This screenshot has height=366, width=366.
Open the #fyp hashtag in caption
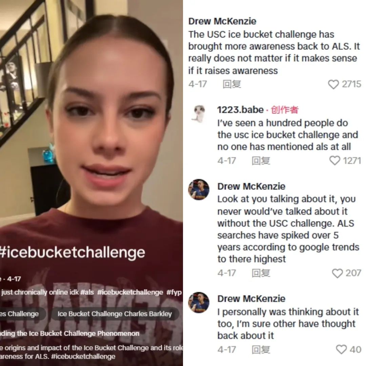(x=174, y=292)
